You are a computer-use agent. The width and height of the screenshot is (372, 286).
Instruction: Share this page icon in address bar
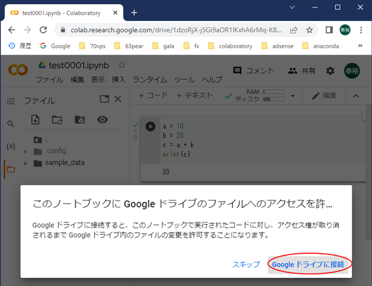pos(294,30)
